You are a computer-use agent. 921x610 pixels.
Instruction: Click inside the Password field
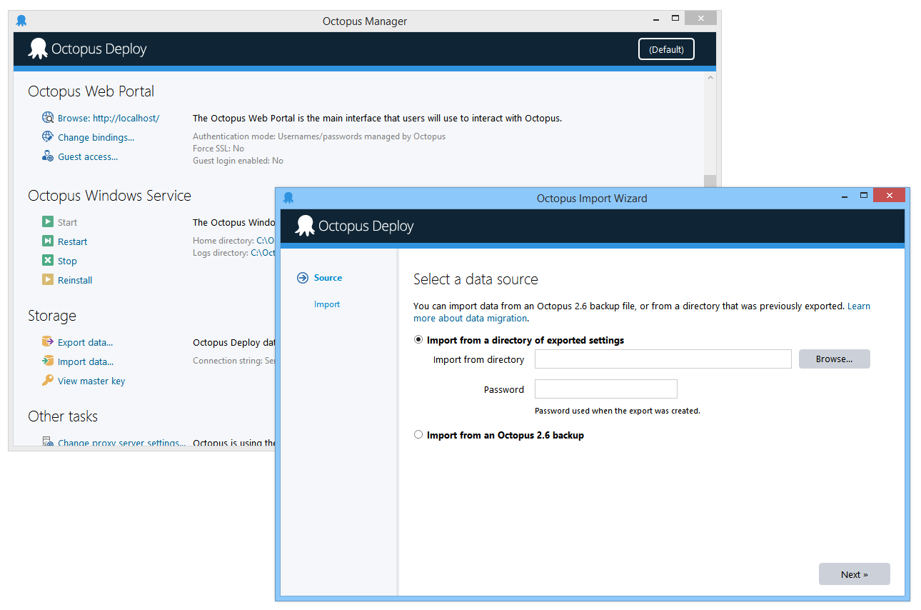(x=605, y=389)
